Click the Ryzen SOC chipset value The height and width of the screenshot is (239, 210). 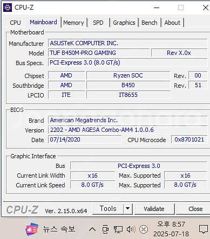click(x=128, y=75)
